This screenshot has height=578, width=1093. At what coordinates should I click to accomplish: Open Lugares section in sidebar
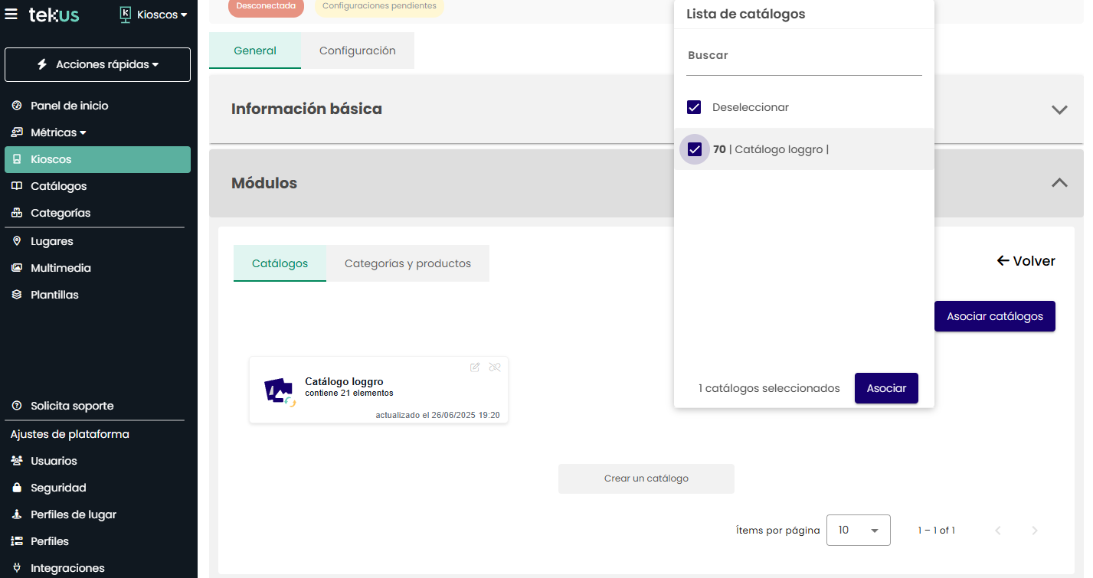[51, 241]
